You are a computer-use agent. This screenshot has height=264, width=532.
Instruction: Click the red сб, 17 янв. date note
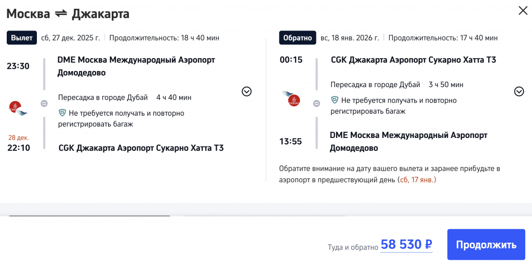417,180
